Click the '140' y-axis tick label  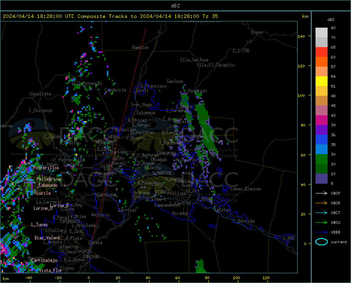click(x=301, y=36)
